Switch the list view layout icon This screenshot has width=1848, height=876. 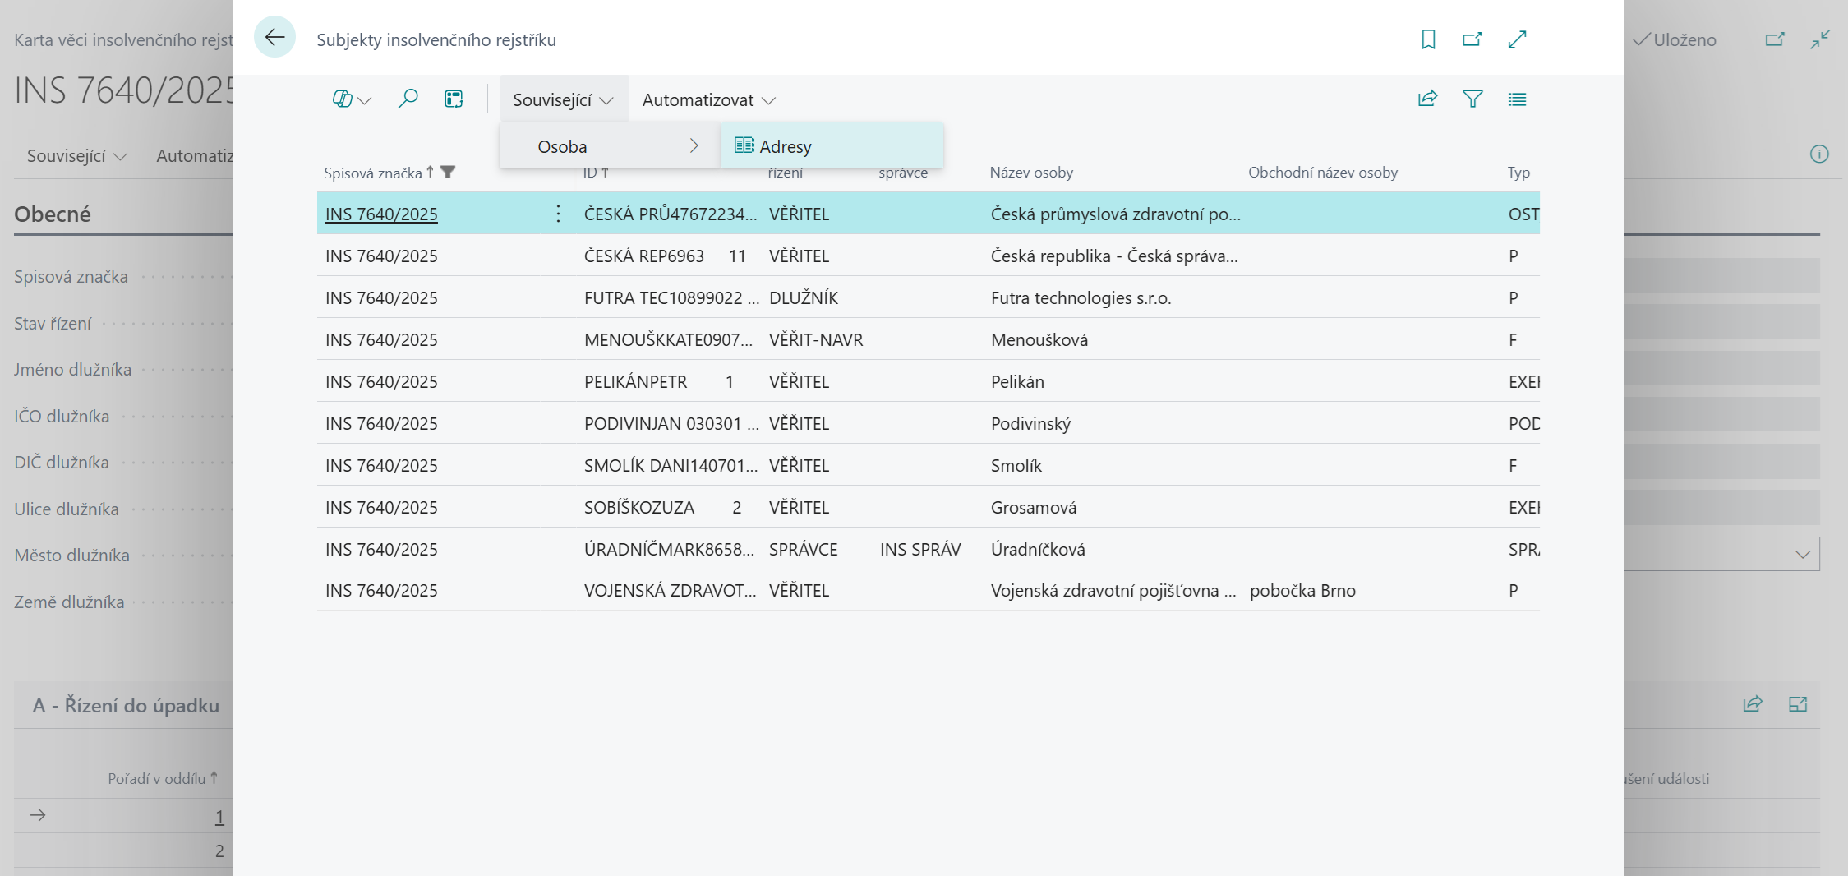(1517, 99)
